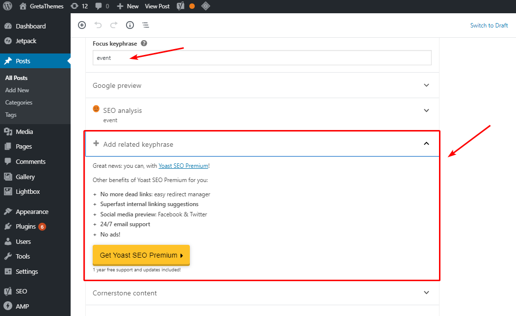Click the add block plus icon
The width and height of the screenshot is (516, 316).
click(x=82, y=25)
